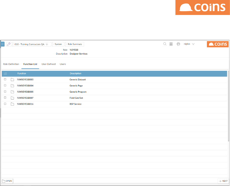Tick the checkbox for Generic Program row
Image resolution: width=230 pixels, height=186 pixels.
5,92
